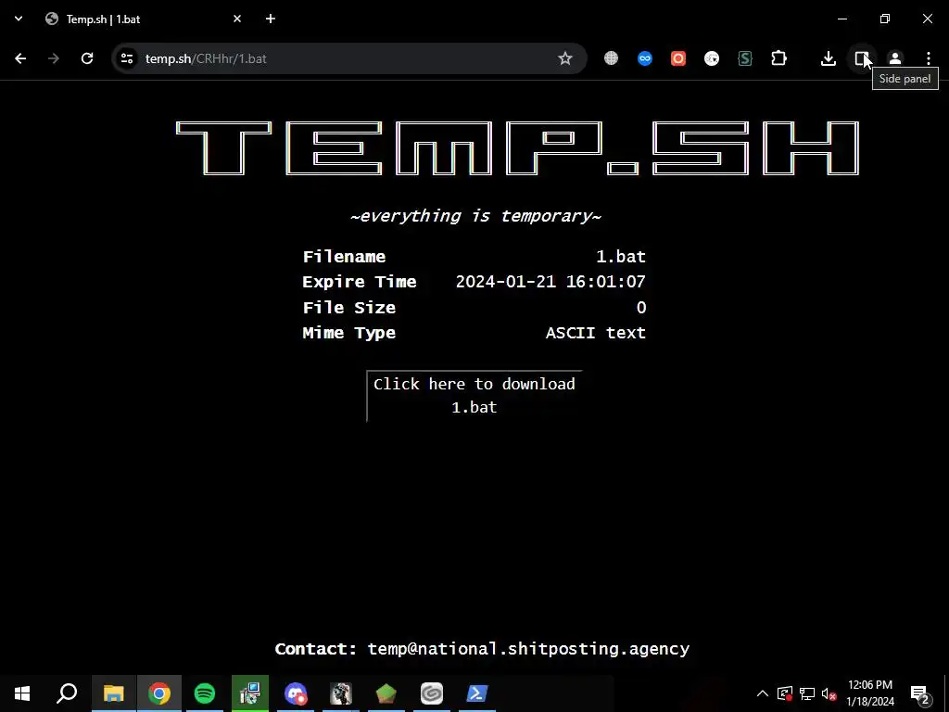The image size is (949, 712).
Task: Open the tray icon with red dot
Action: [x=785, y=693]
